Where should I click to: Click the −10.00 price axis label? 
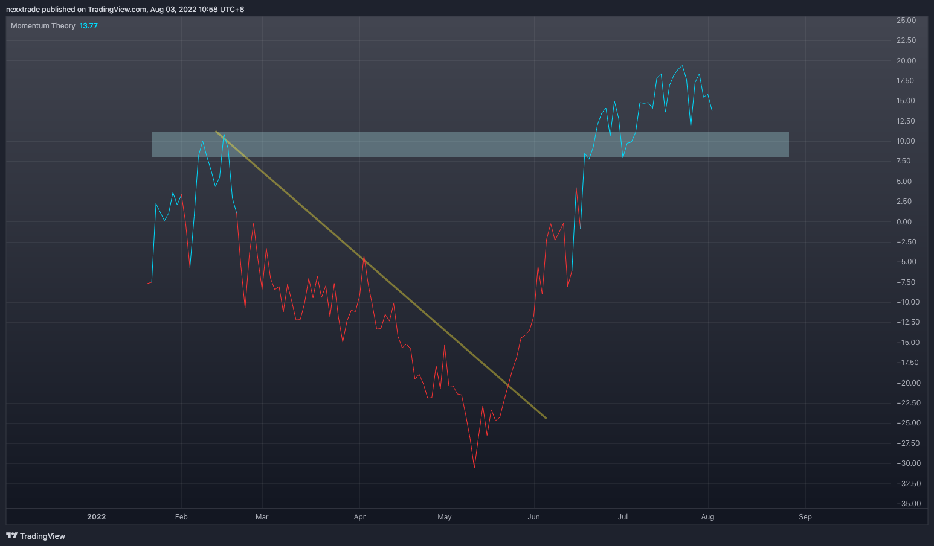point(908,302)
